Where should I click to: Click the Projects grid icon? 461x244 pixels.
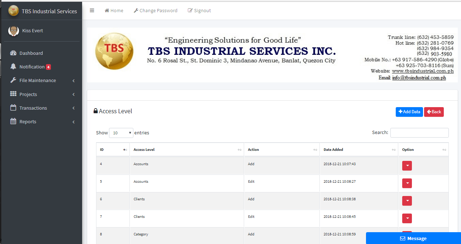(13, 94)
